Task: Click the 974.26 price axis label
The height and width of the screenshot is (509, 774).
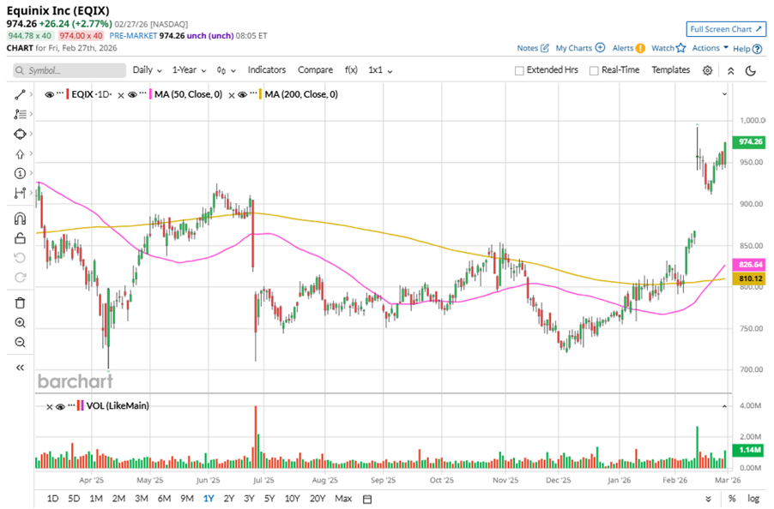Action: 749,142
